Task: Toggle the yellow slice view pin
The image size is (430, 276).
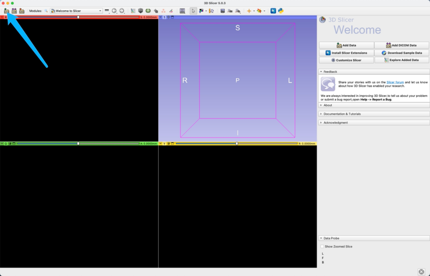Action: click(x=161, y=144)
